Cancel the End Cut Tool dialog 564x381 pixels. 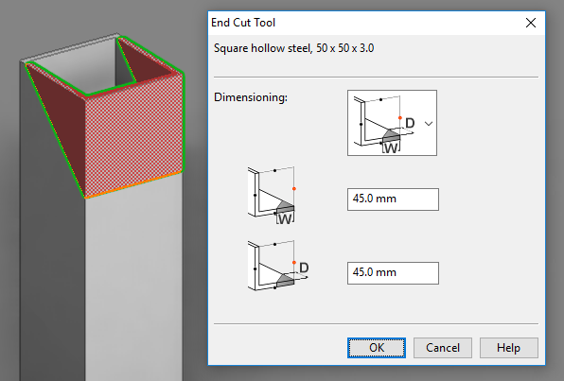443,348
